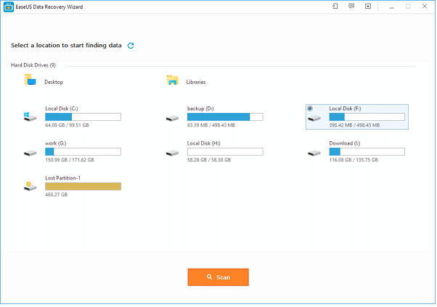This screenshot has width=437, height=307.
Task: Click the Local Disk (C:) usage bar
Action: [x=83, y=117]
